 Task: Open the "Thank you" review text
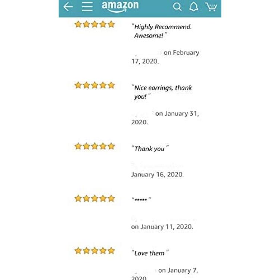point(150,149)
